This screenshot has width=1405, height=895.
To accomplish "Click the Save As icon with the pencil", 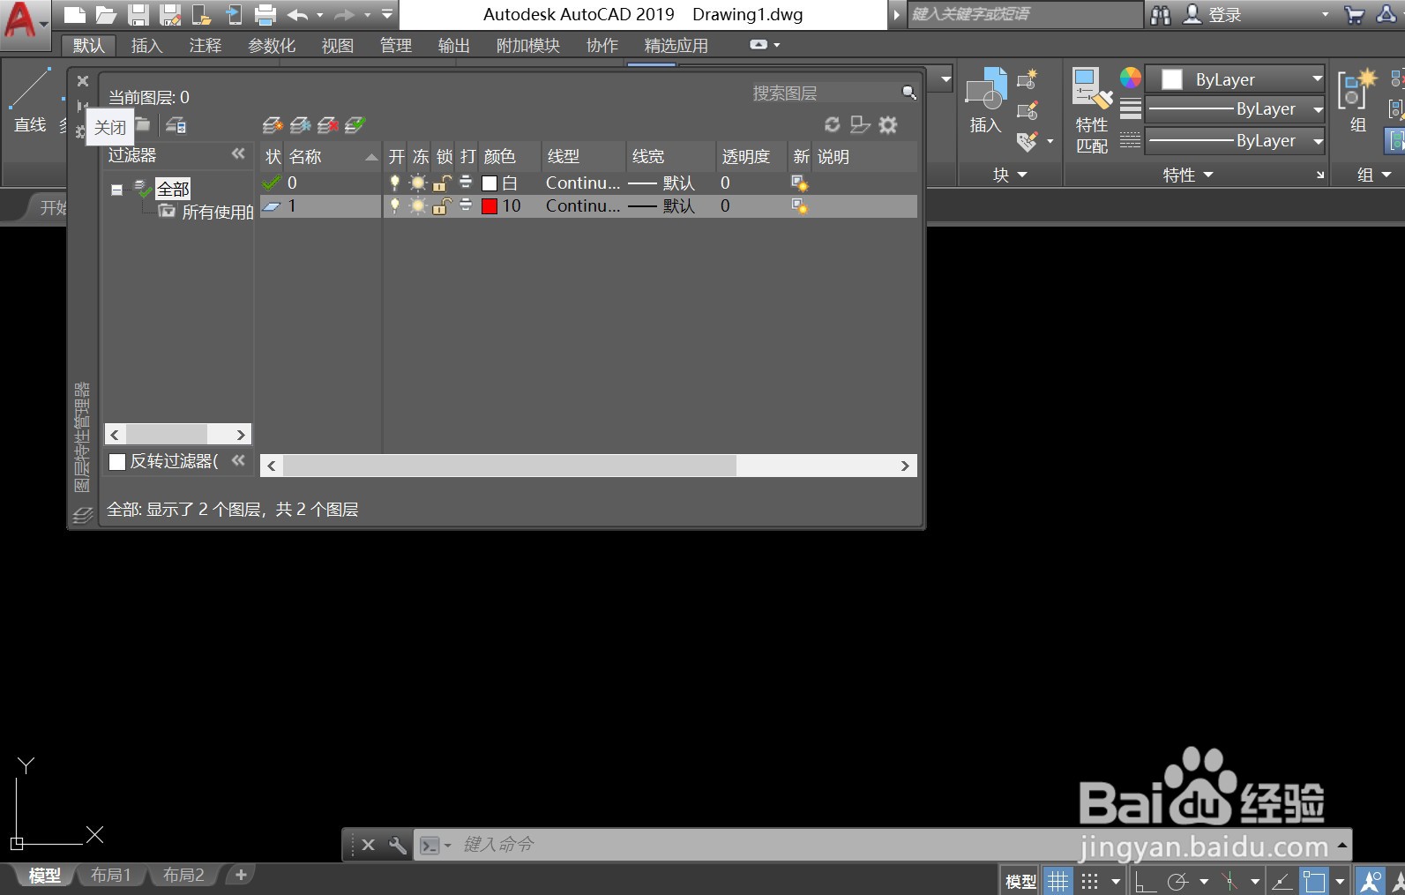I will 170,14.
